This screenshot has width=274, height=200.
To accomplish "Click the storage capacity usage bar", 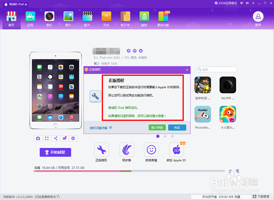I will point(129,171).
